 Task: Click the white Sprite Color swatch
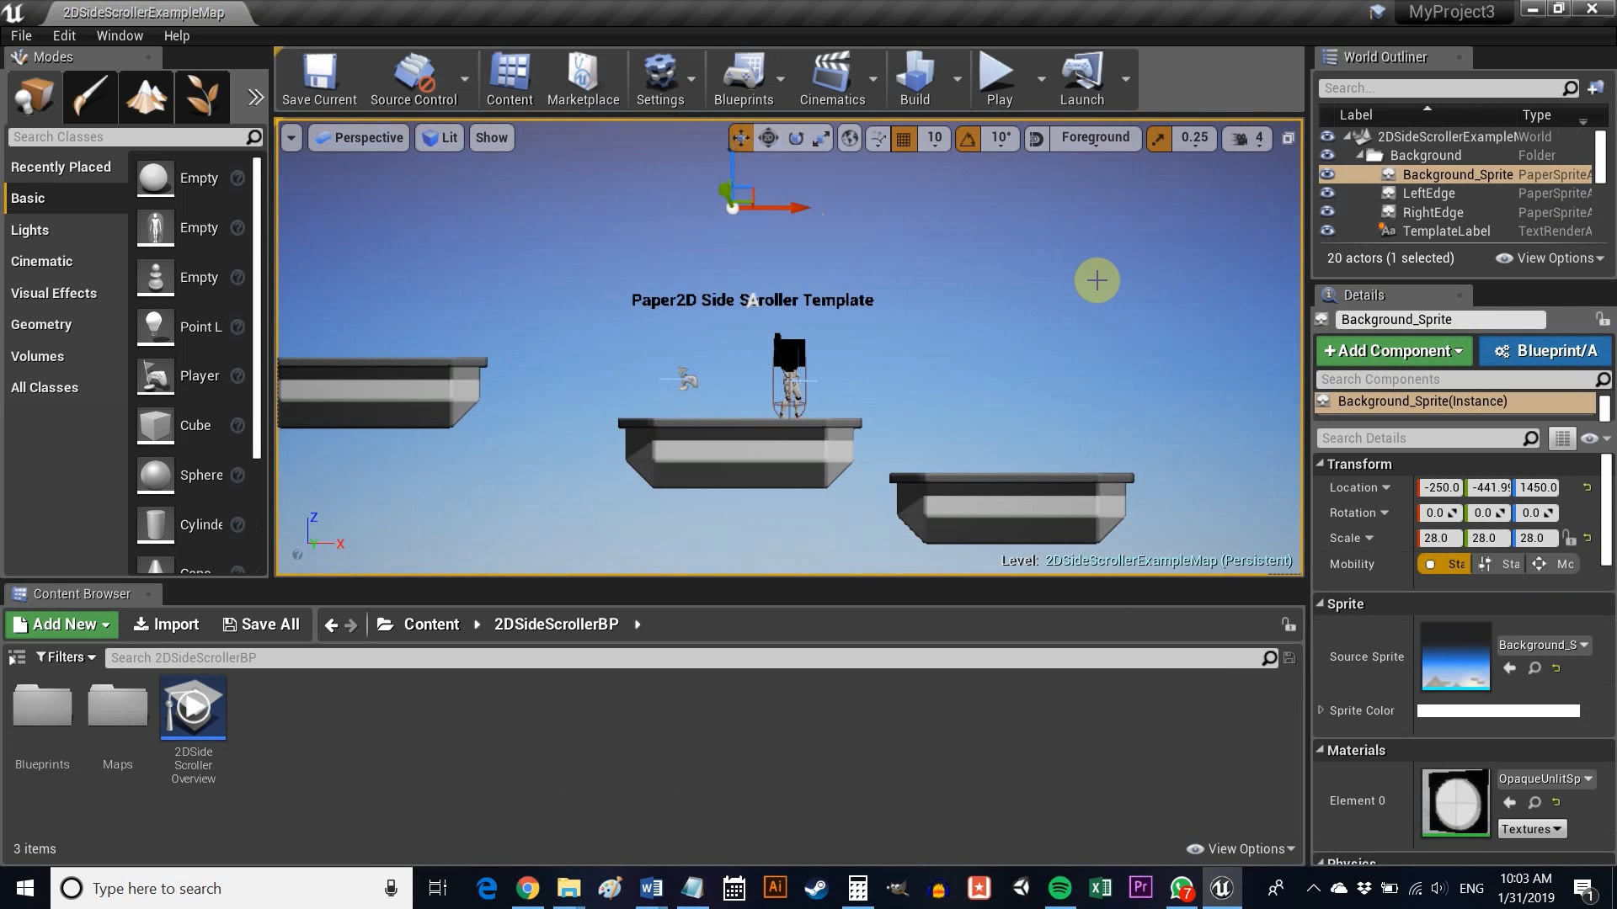[x=1497, y=710]
